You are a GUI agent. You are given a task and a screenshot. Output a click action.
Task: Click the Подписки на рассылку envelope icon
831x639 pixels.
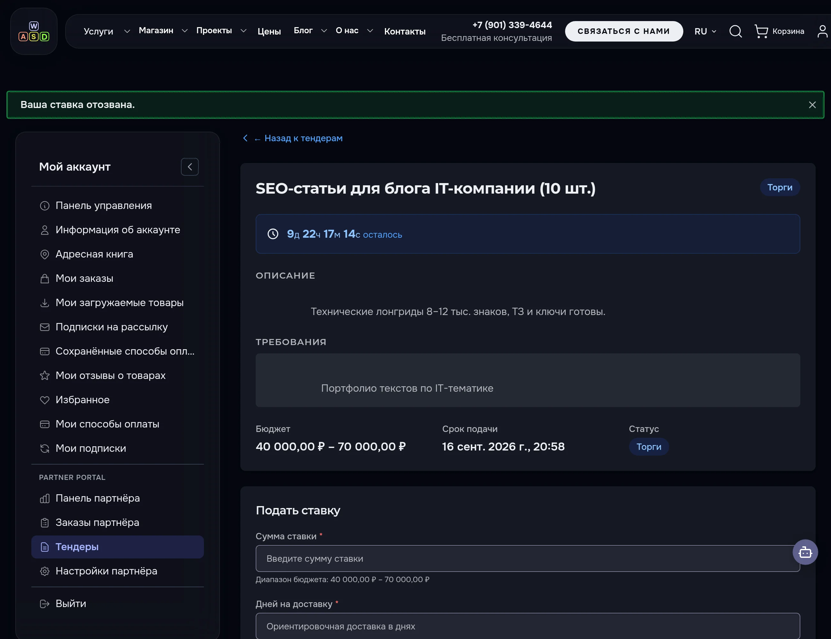44,327
